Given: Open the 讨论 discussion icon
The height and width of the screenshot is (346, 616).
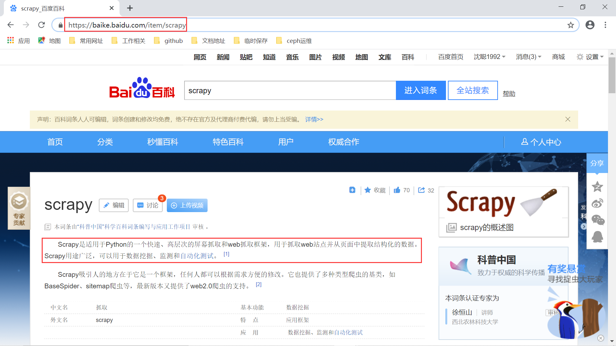Looking at the screenshot, I should (x=141, y=205).
